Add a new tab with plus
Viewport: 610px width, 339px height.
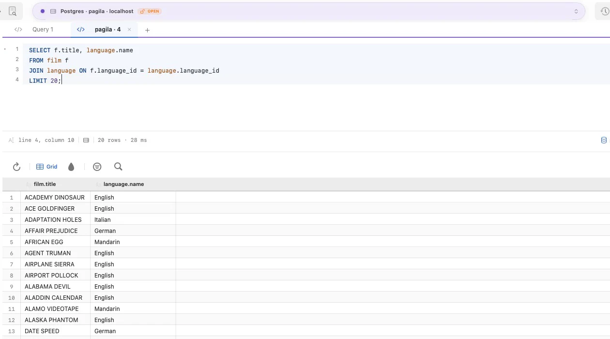(x=148, y=30)
